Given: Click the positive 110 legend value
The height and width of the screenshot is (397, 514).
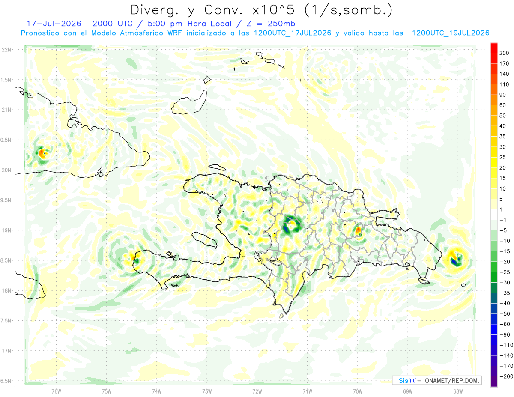Looking at the screenshot, I should coord(504,84).
